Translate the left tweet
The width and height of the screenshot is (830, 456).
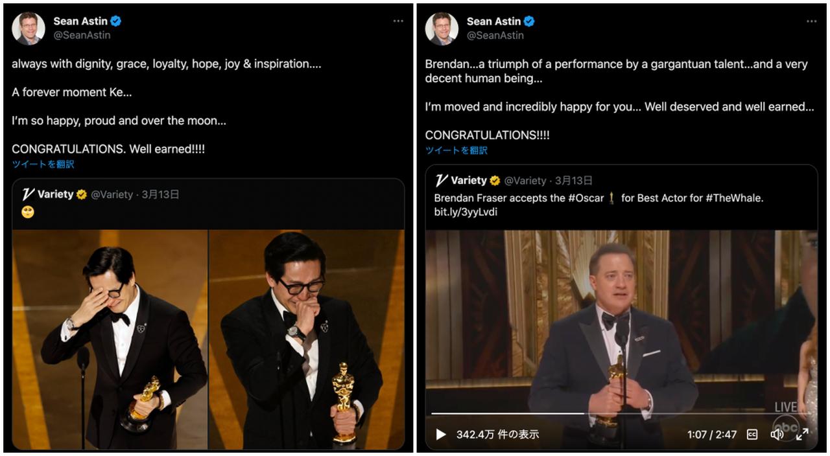point(43,165)
